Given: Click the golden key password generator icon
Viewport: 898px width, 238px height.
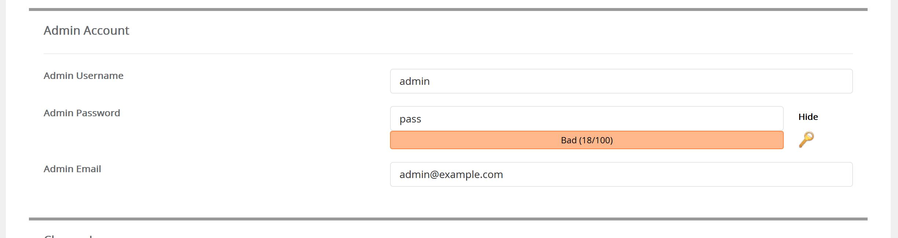Looking at the screenshot, I should 806,140.
